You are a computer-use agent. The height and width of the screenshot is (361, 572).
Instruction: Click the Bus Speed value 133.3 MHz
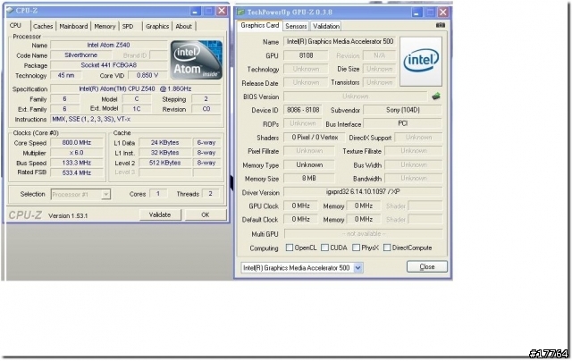77,163
